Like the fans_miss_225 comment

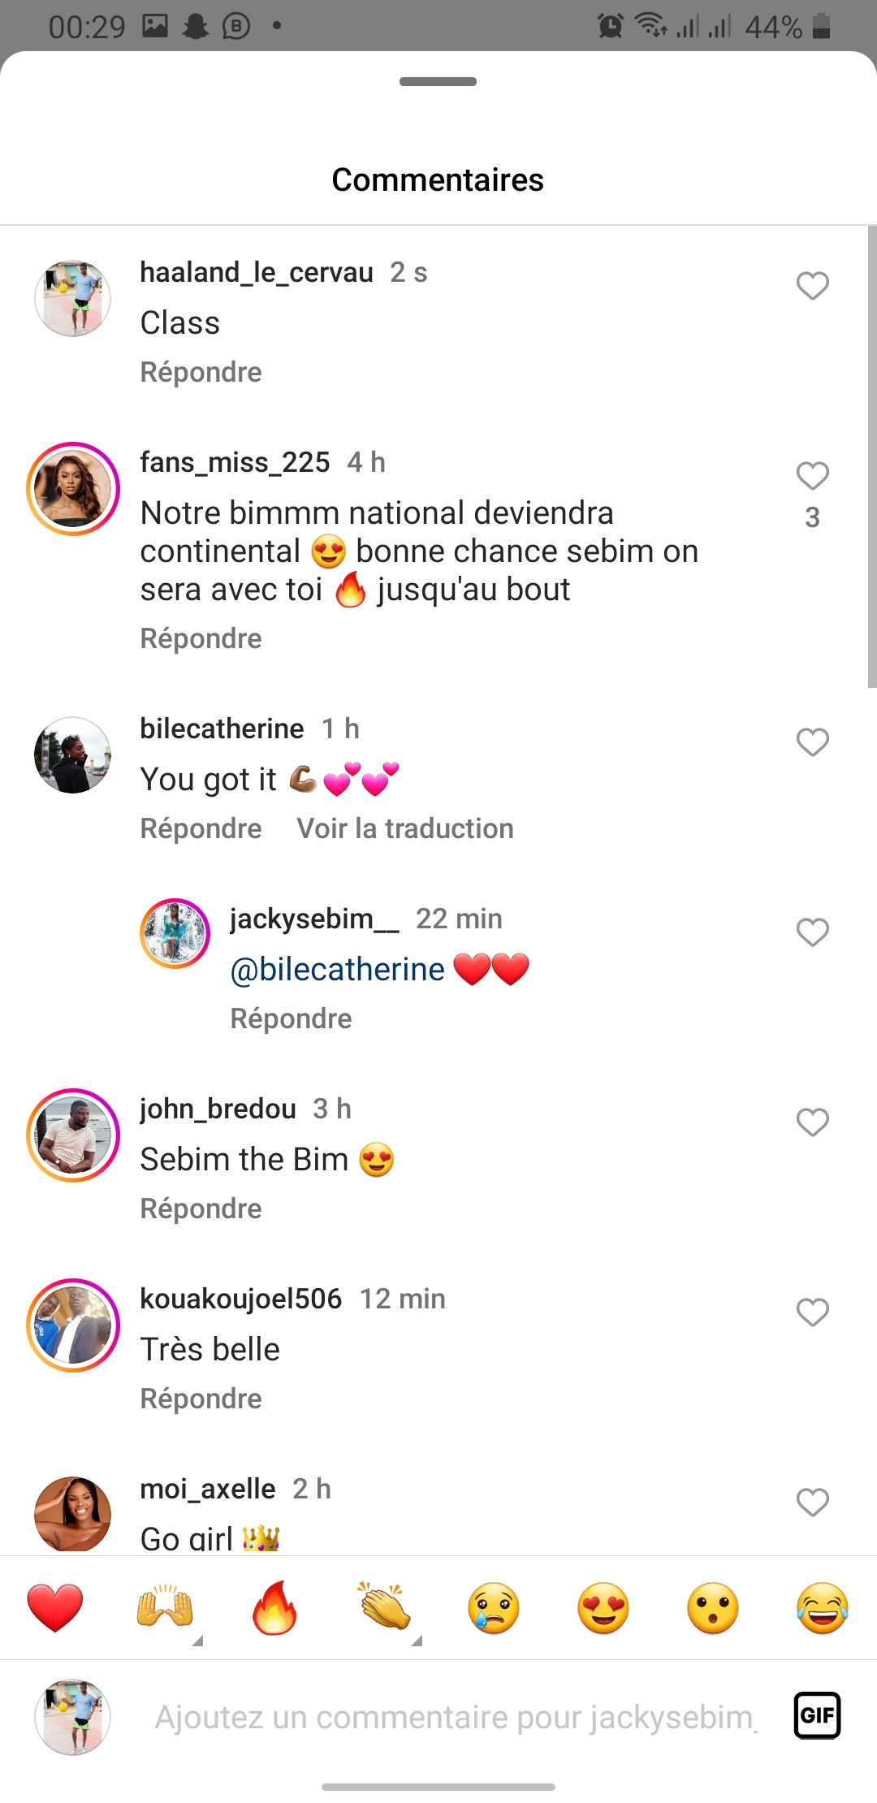(812, 476)
